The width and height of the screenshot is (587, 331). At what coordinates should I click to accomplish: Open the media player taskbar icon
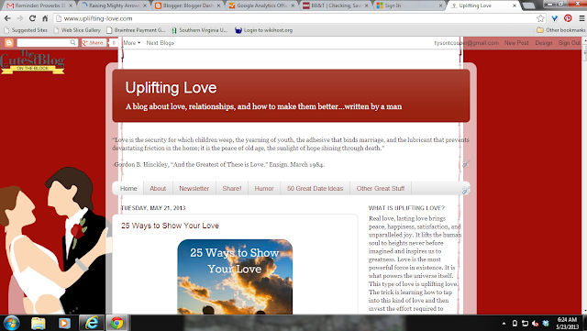tap(64, 323)
